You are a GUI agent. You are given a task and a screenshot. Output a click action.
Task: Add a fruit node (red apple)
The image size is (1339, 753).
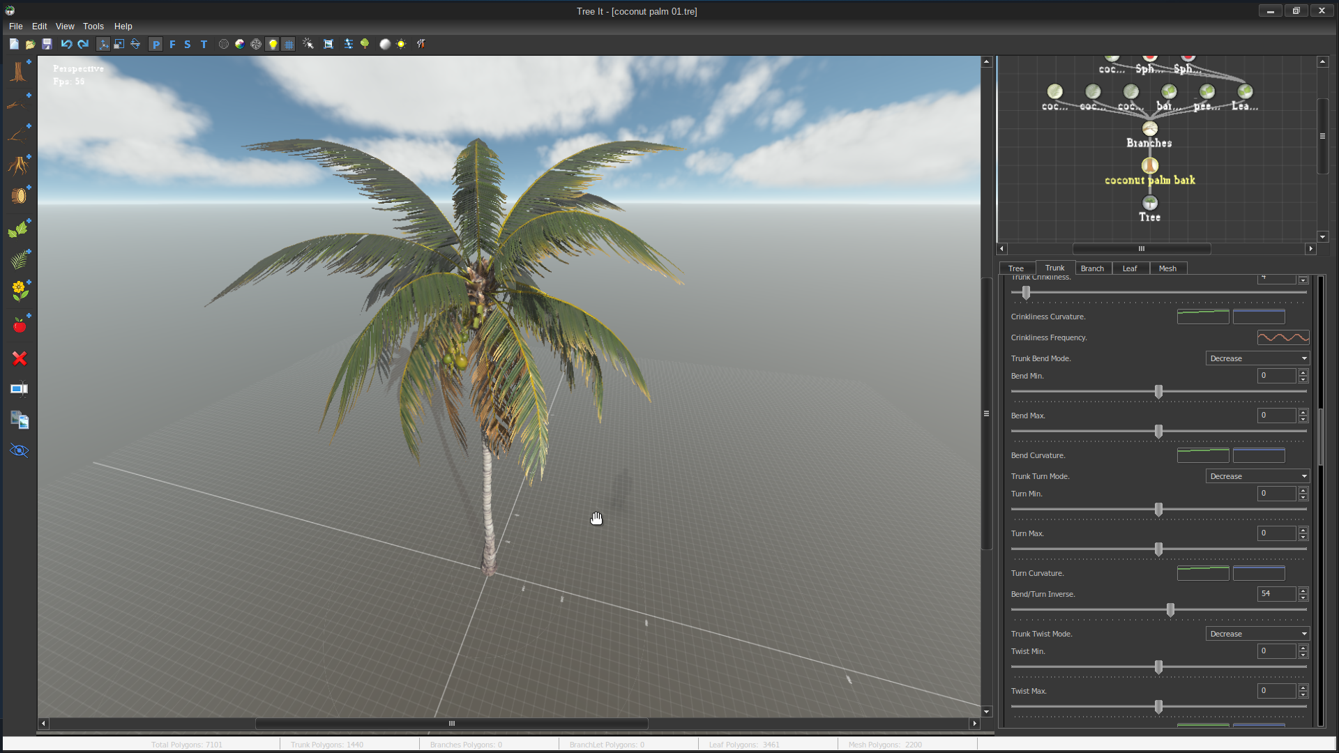20,325
